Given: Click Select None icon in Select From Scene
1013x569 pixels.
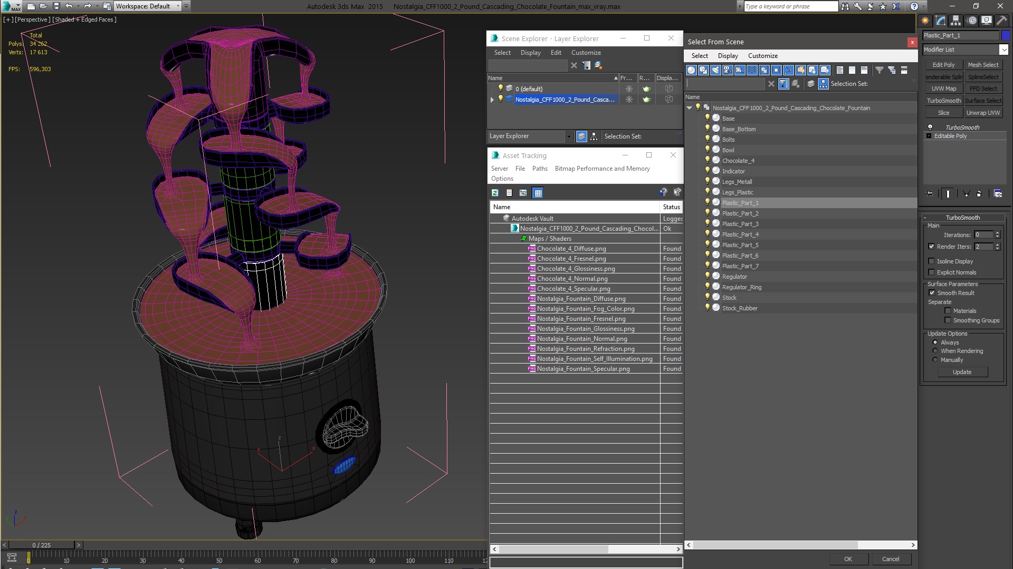Looking at the screenshot, I should pyautogui.click(x=852, y=70).
